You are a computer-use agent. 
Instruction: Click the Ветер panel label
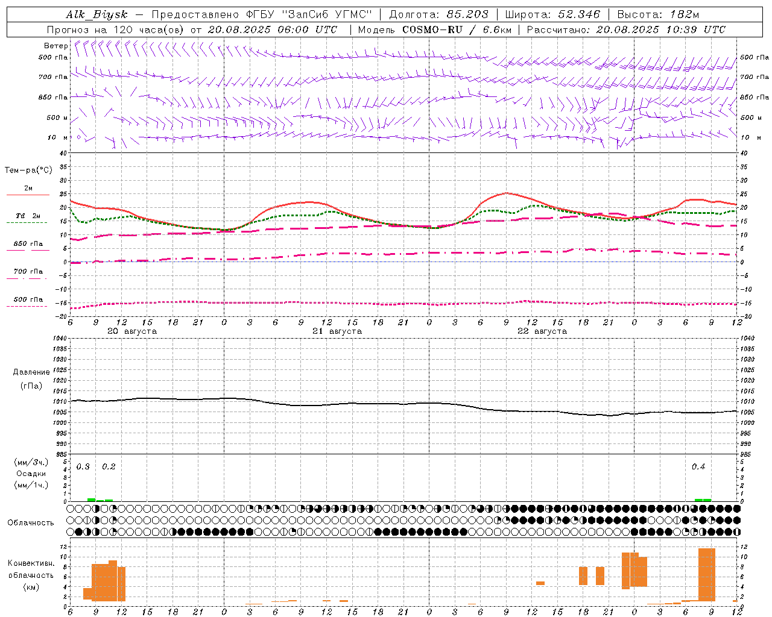[x=56, y=46]
